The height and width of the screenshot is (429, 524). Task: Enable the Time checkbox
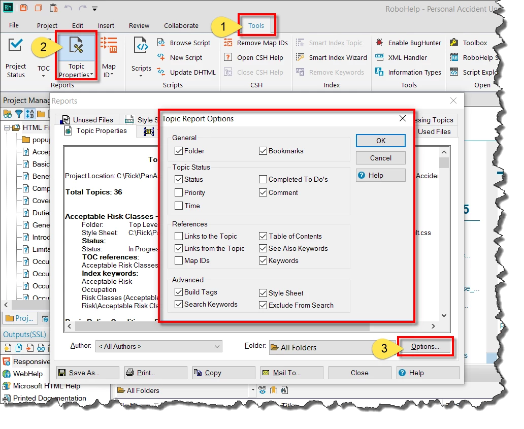[x=179, y=206]
